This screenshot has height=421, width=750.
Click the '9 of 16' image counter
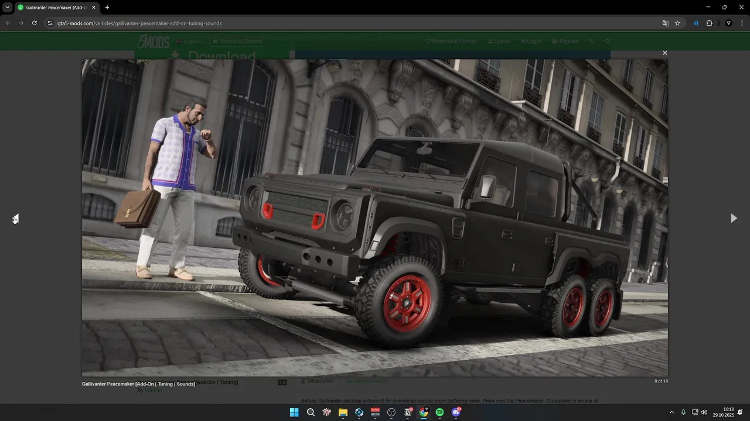pos(661,381)
